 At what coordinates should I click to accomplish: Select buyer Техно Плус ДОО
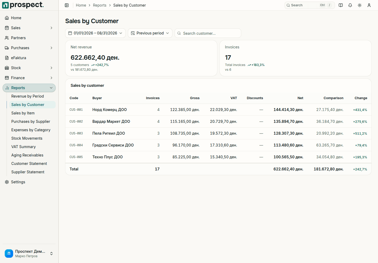(x=108, y=157)
